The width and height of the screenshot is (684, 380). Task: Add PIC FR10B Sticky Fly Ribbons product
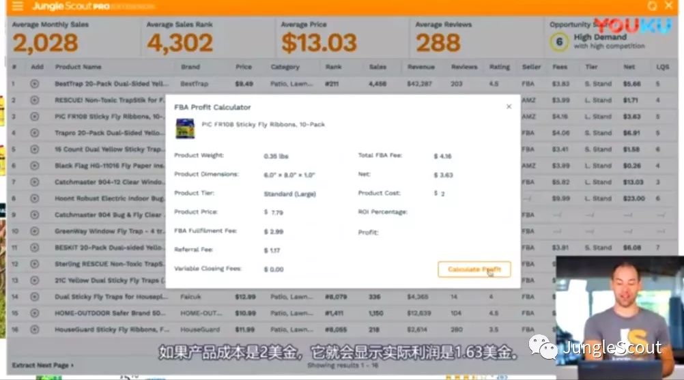(34, 117)
